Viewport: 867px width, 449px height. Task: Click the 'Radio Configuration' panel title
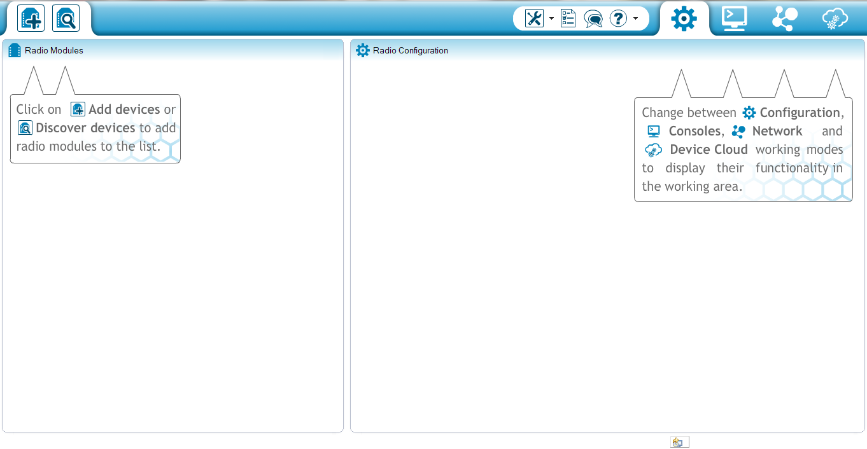(x=411, y=51)
